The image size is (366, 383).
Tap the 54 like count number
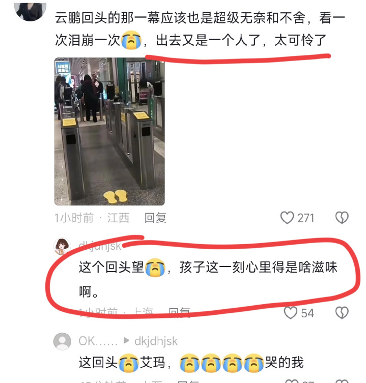coord(307,313)
